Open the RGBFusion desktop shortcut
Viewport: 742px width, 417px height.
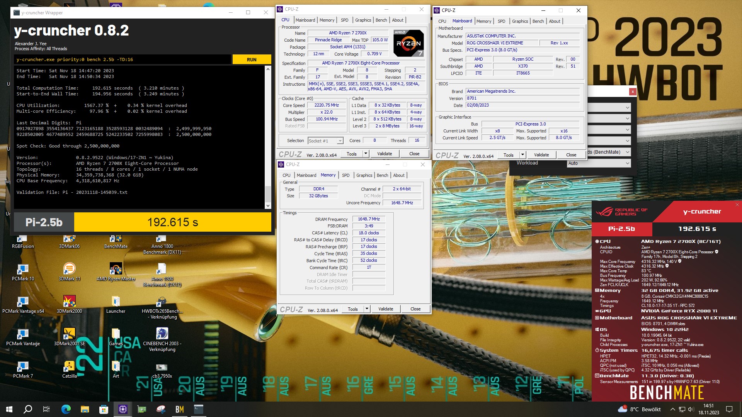pyautogui.click(x=23, y=241)
